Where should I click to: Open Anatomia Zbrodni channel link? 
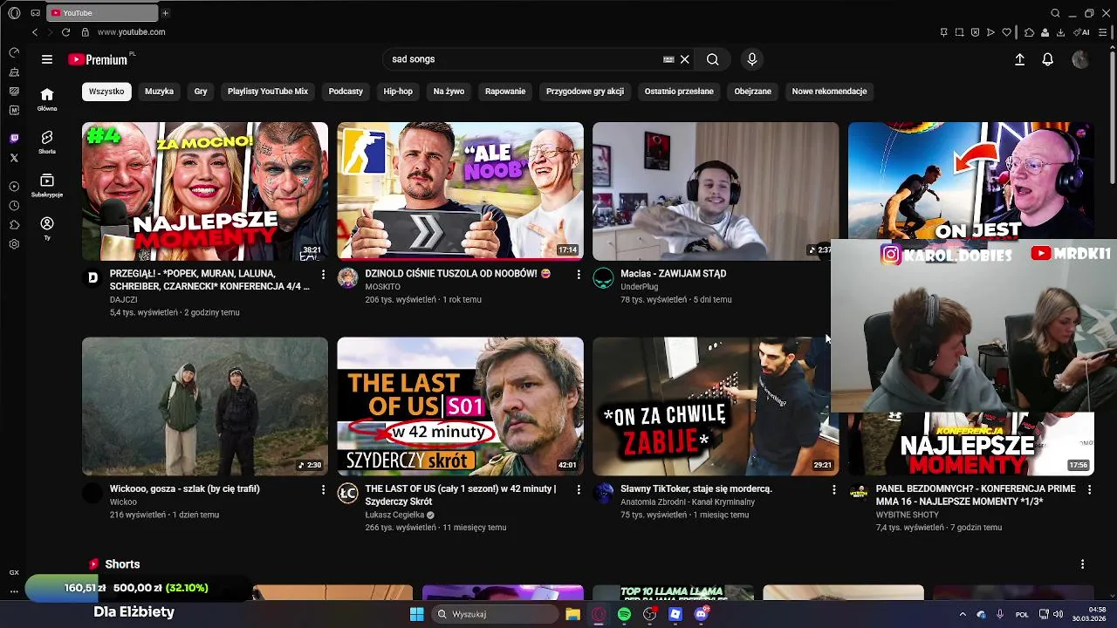pyautogui.click(x=688, y=502)
